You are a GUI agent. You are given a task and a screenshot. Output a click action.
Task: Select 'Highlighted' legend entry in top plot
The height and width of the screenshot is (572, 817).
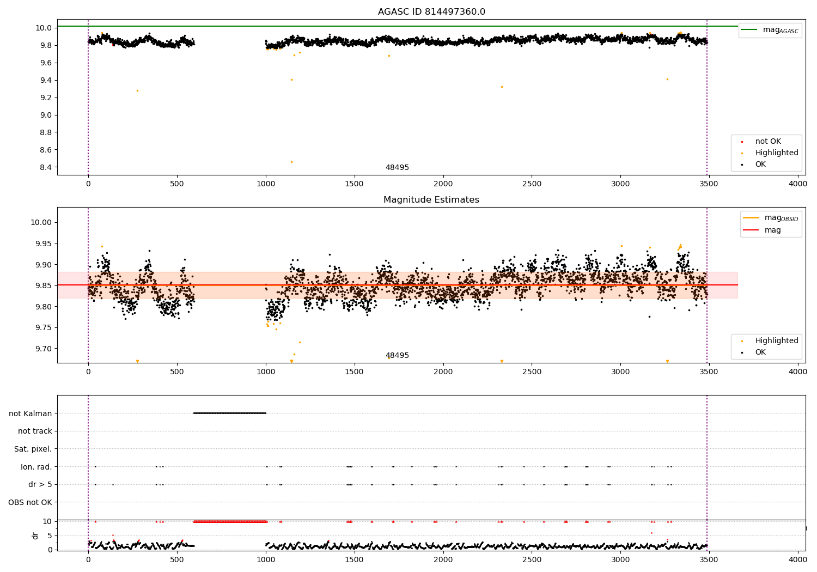click(x=770, y=153)
